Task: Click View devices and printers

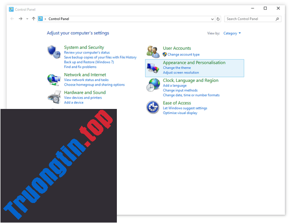Action: (83, 98)
